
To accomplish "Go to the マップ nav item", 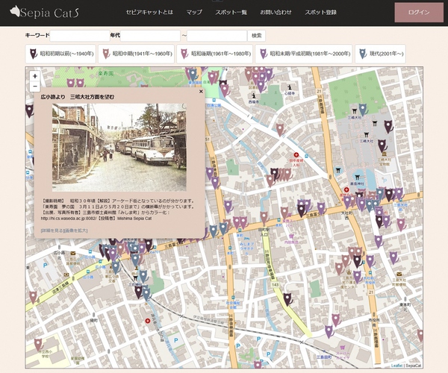I will coord(194,12).
